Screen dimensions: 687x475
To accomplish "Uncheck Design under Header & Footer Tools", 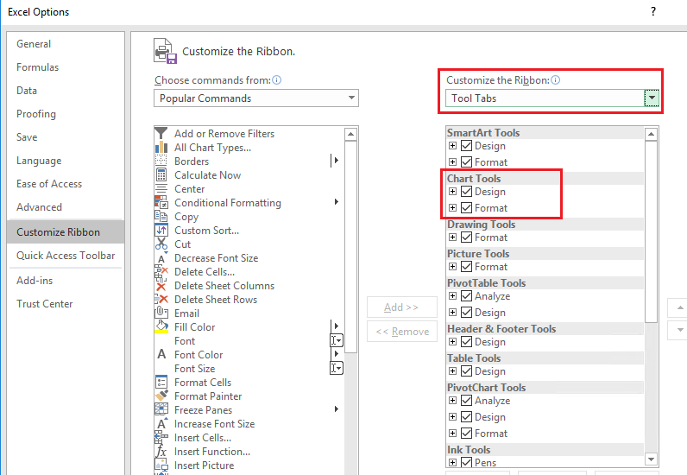I will coord(467,341).
